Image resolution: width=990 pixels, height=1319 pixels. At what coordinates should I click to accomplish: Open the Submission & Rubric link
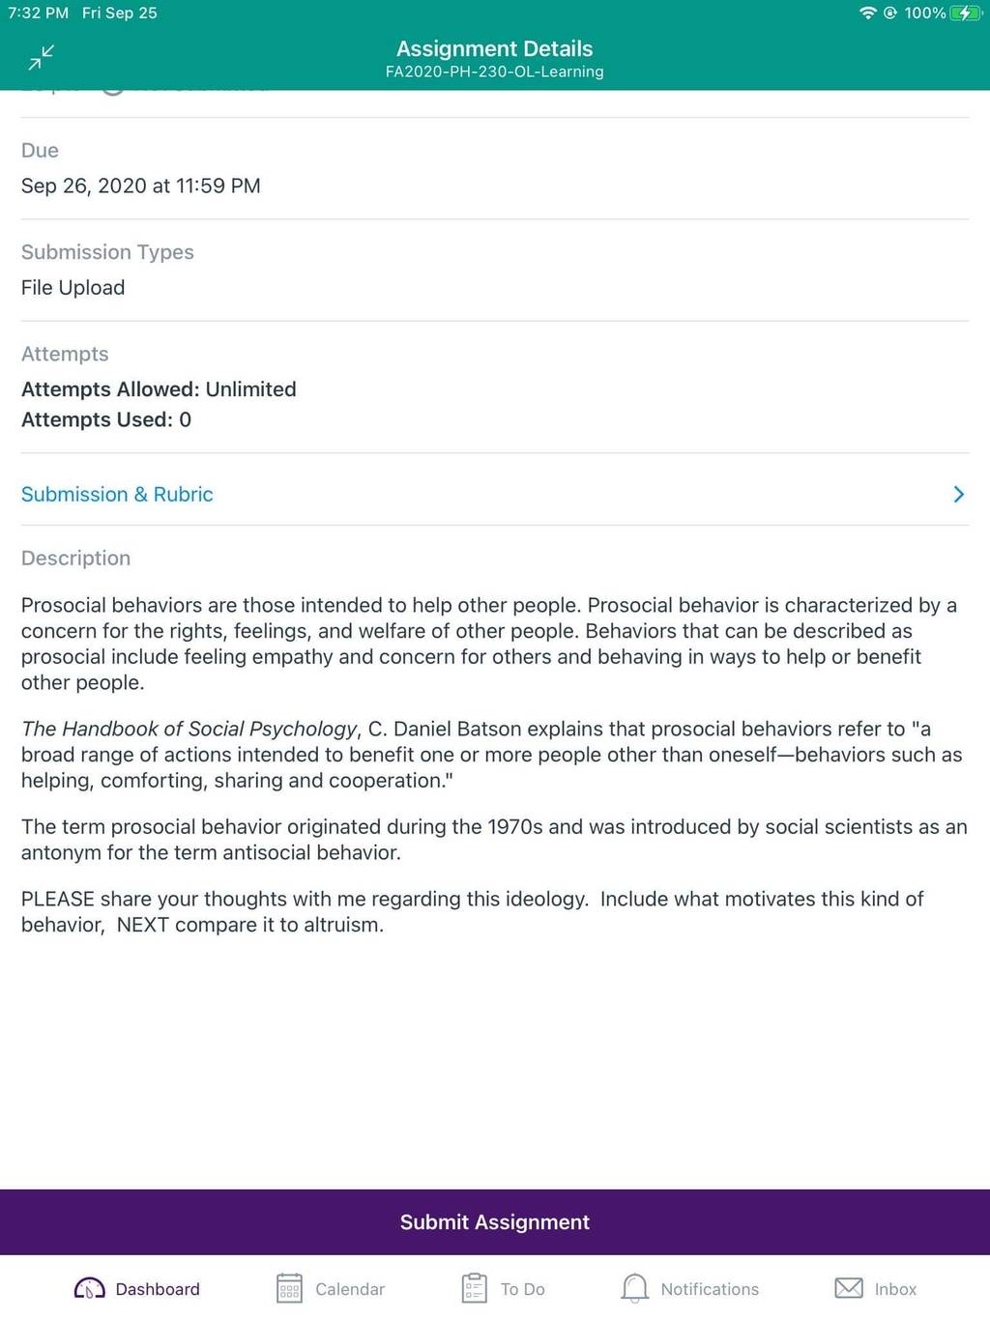tap(117, 494)
